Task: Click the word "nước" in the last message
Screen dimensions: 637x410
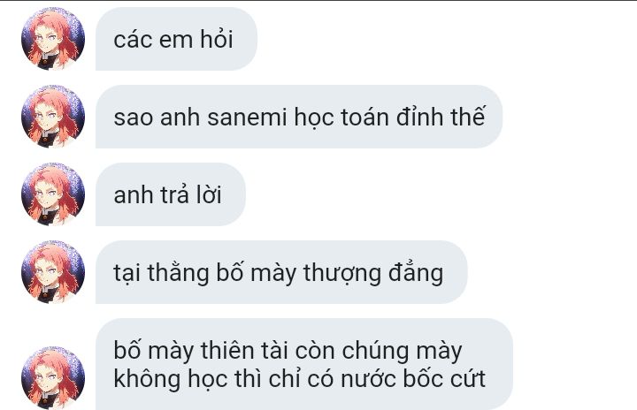Action: click(x=368, y=379)
